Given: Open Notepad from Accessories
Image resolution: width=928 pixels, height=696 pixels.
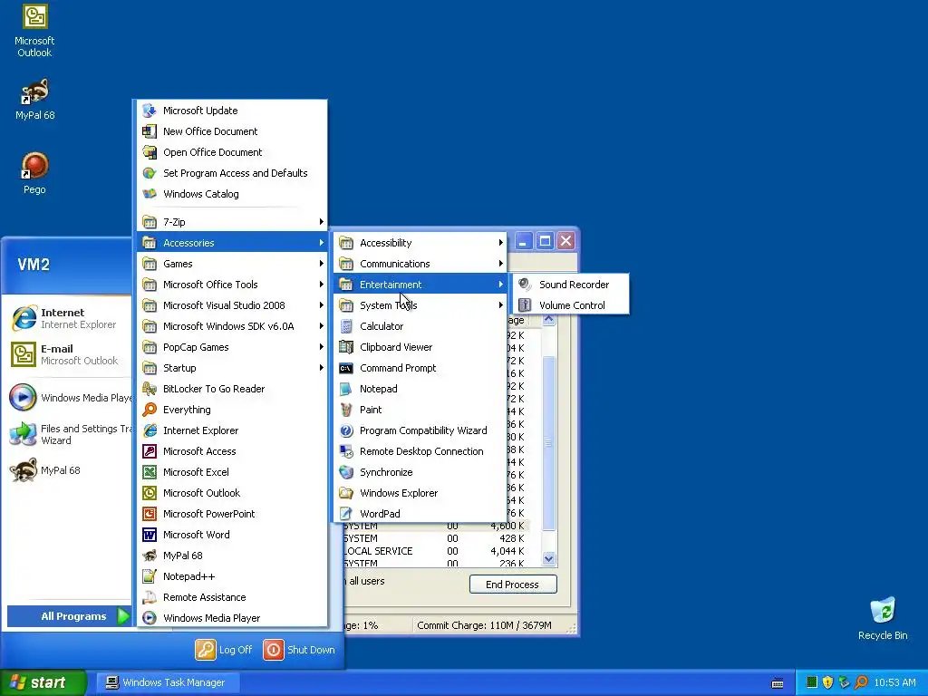Looking at the screenshot, I should point(420,389).
